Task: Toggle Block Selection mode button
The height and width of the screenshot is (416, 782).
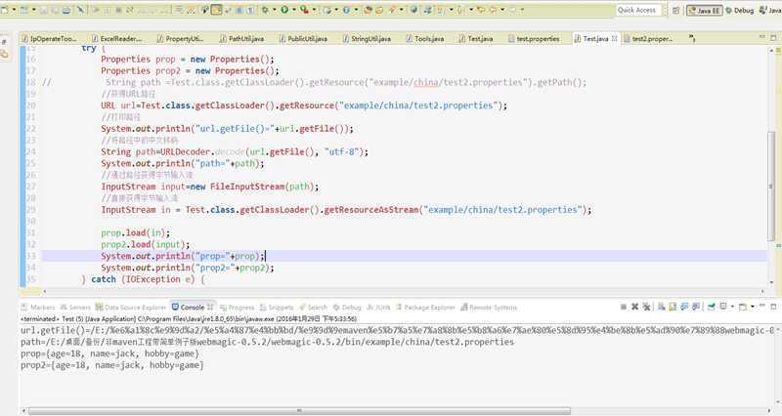Action: (x=239, y=10)
